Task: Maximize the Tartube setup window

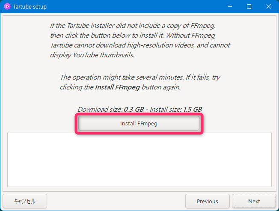Action: [x=249, y=7]
